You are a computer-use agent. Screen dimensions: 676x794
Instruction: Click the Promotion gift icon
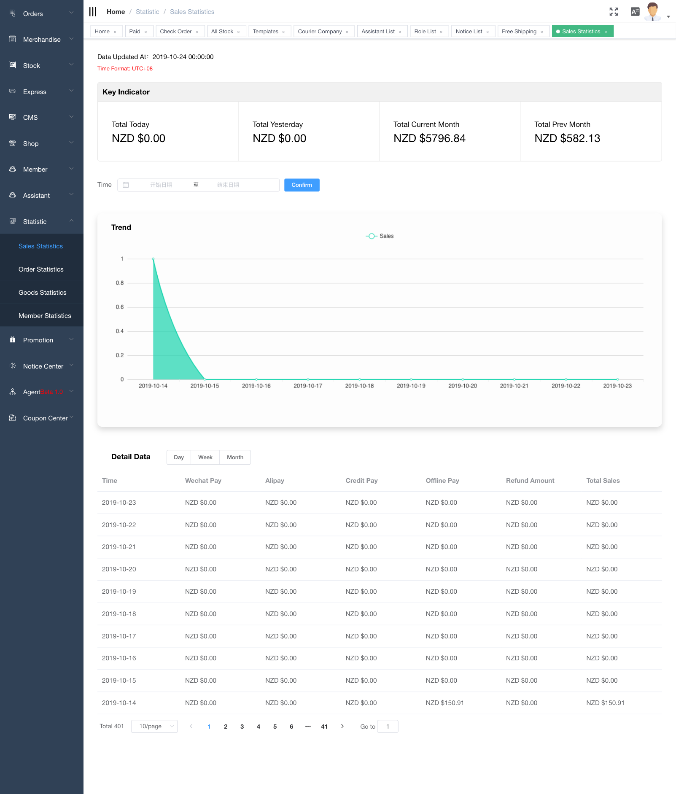pos(13,339)
